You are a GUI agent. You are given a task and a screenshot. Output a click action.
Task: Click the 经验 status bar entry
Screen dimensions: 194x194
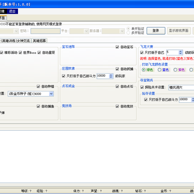point(42,191)
